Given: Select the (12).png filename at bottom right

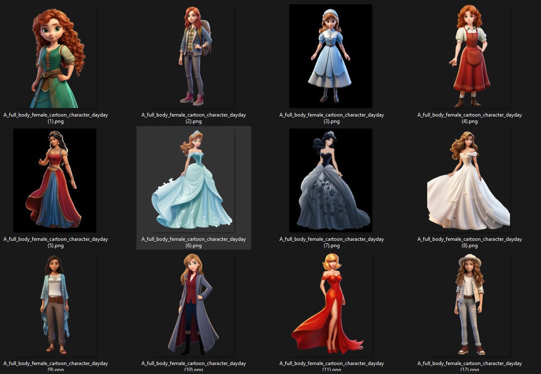Looking at the screenshot, I should [469, 366].
